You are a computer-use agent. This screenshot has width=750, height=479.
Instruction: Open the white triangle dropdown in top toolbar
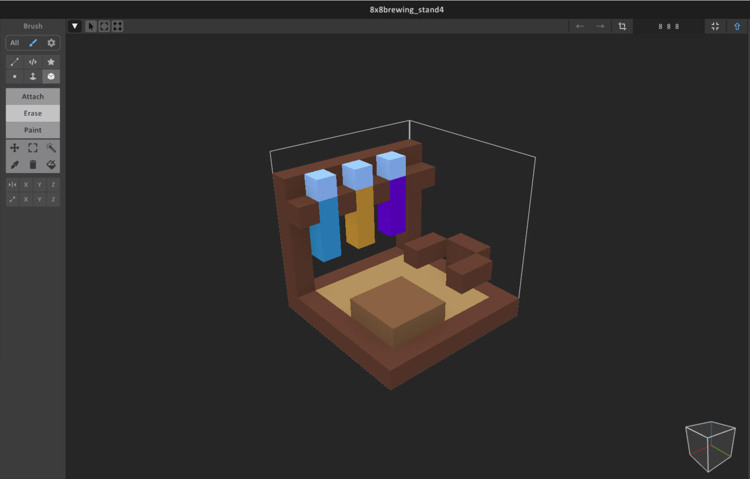pos(75,26)
